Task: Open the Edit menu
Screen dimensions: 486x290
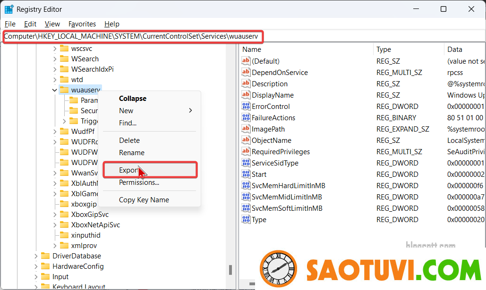Action: pos(30,24)
